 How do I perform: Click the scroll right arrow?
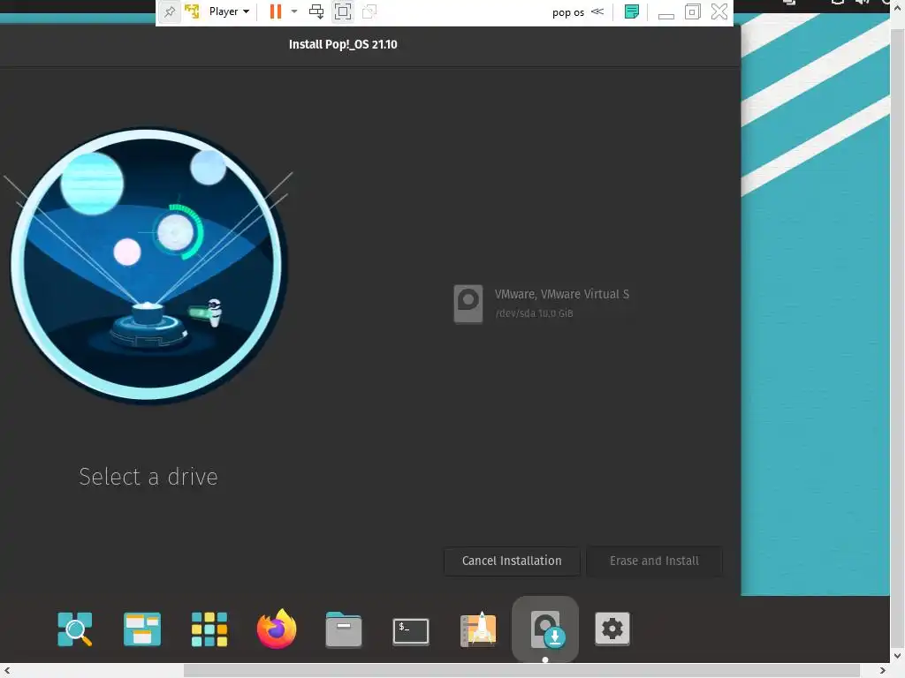883,671
